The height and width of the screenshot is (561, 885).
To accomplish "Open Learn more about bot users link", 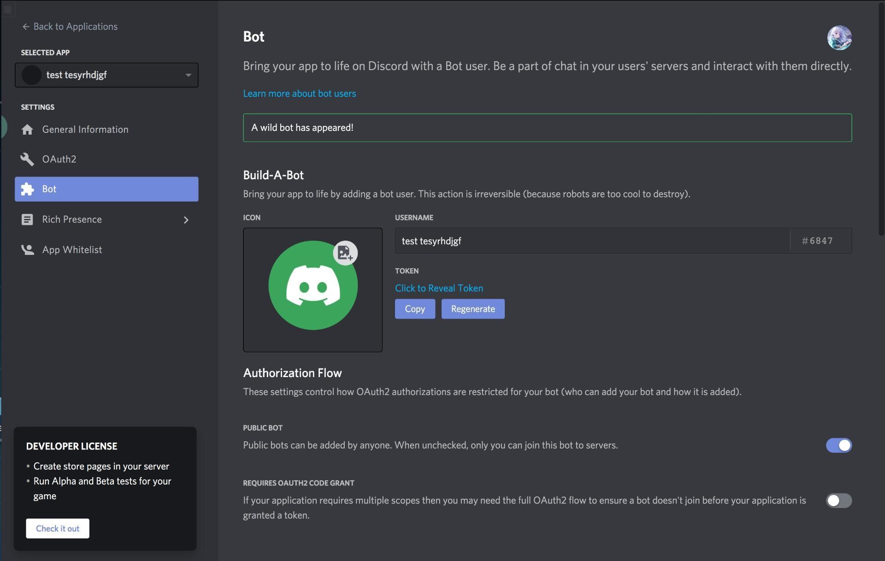I will click(x=300, y=94).
